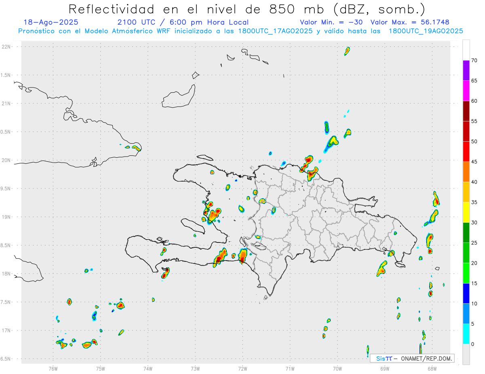Select the '17N' latitude axis label
The height and width of the screenshot is (374, 485).
pyautogui.click(x=7, y=330)
